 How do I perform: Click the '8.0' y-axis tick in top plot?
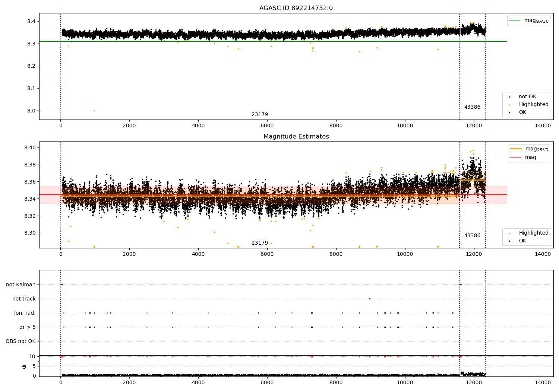coord(31,111)
